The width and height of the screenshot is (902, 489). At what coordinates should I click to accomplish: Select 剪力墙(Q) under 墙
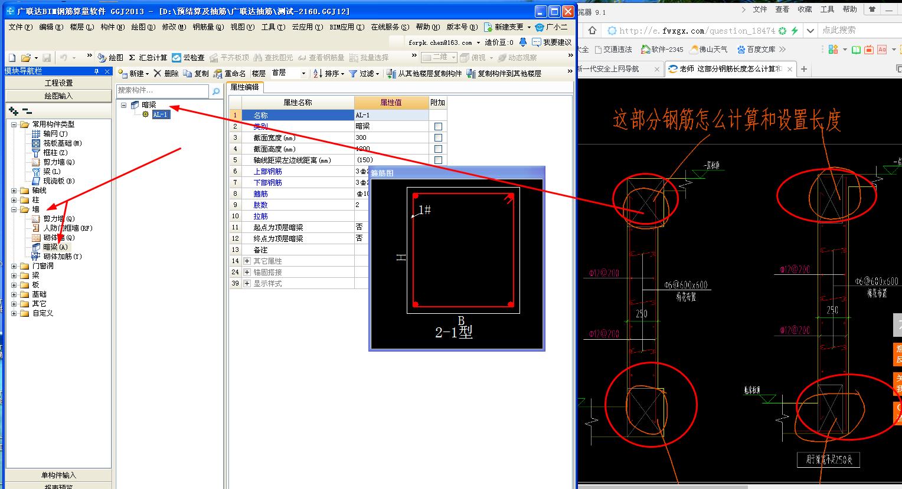[x=58, y=219]
